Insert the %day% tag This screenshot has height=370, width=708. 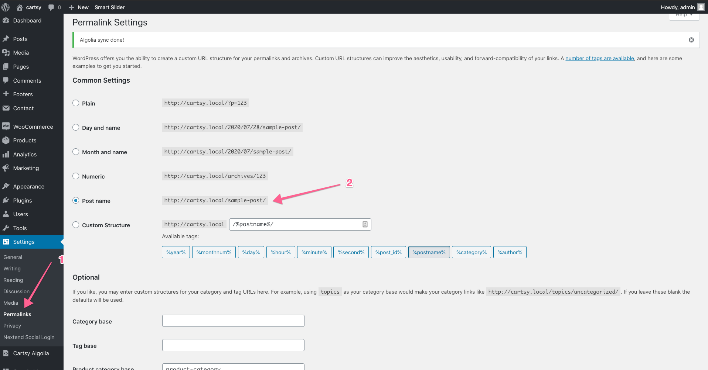251,252
